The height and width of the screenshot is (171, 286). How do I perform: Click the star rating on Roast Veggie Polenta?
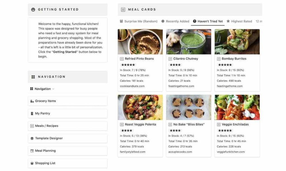point(127,130)
